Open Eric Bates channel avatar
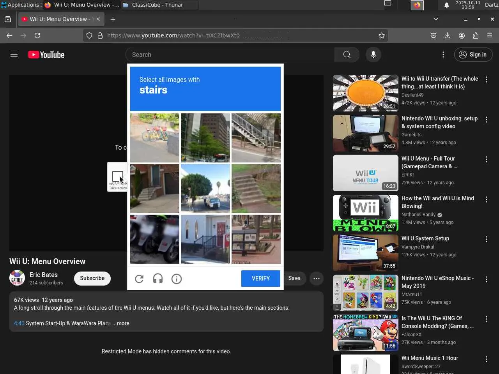Screen dimensions: 499x374 tap(17, 278)
